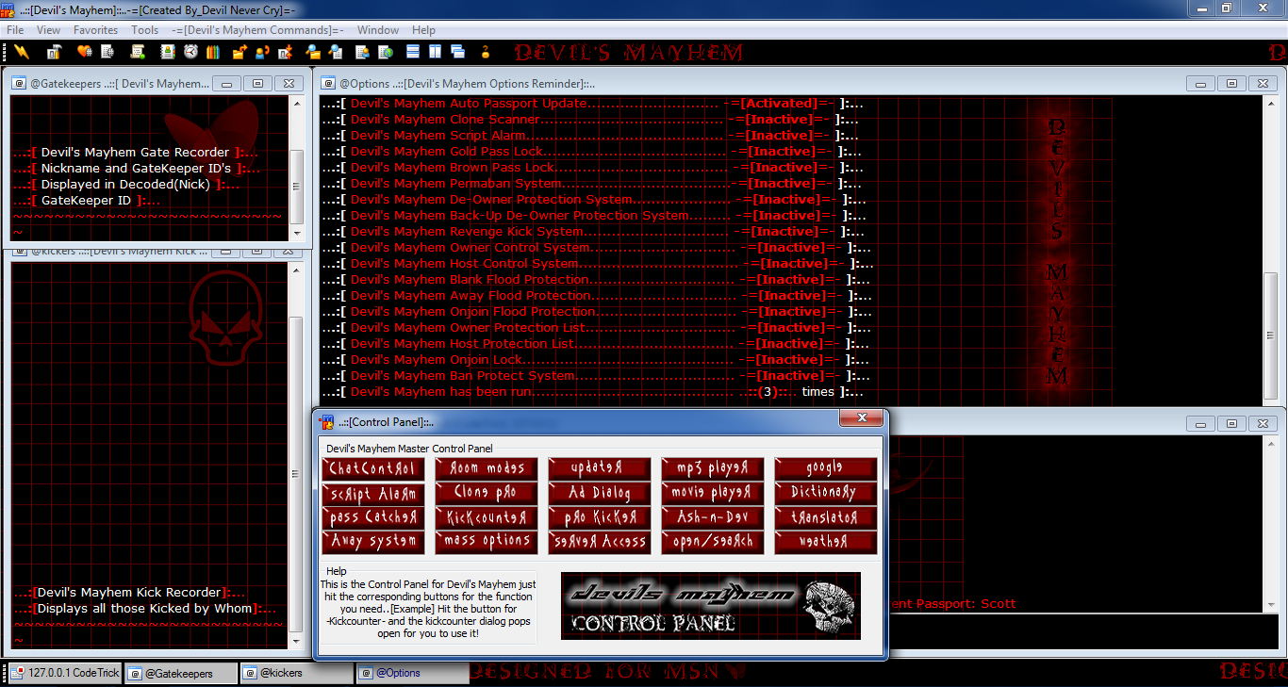Click the channels list icon beside the heart
The height and width of the screenshot is (687, 1288).
107,52
